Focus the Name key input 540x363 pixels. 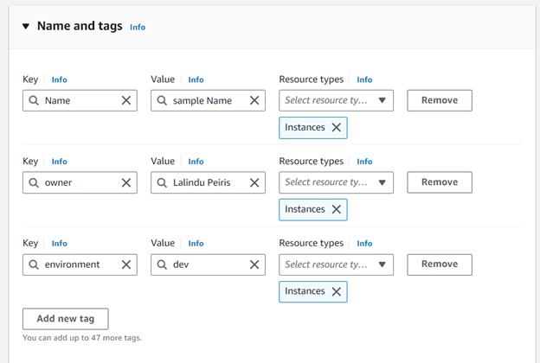[80, 100]
